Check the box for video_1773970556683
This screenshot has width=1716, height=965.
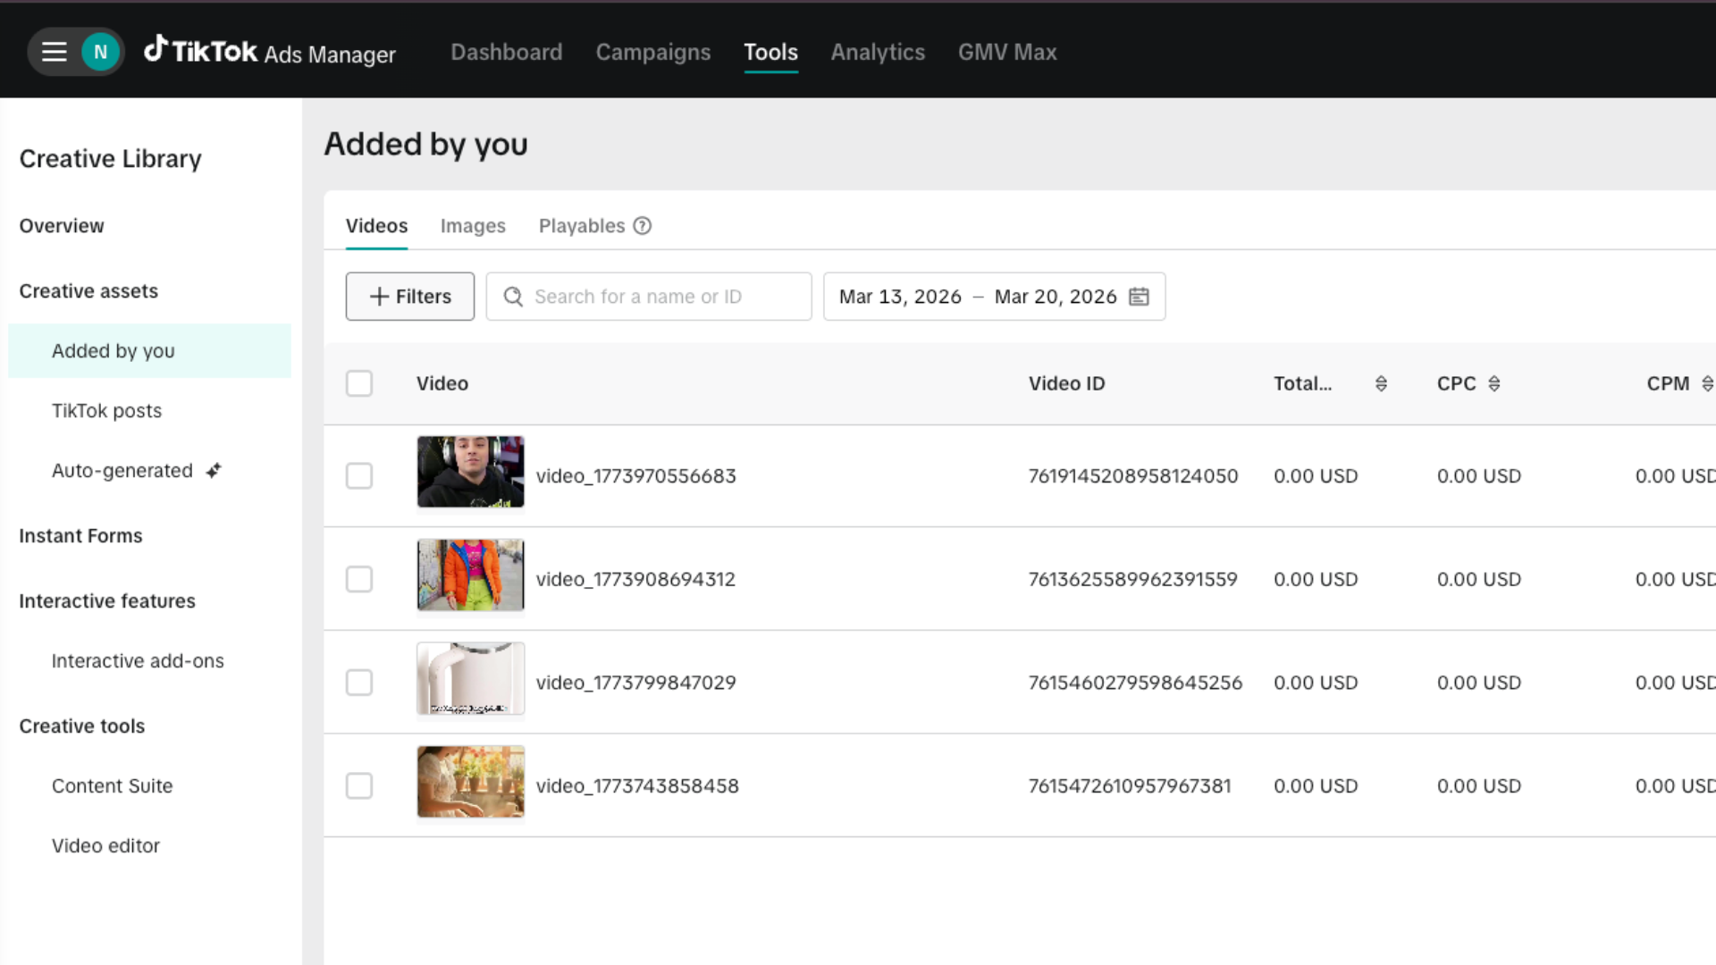click(x=359, y=475)
